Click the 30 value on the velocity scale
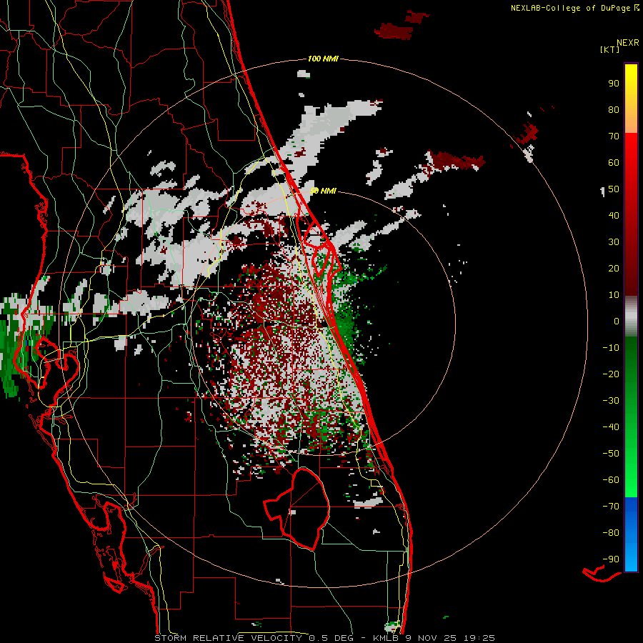The height and width of the screenshot is (643, 643). click(x=614, y=242)
